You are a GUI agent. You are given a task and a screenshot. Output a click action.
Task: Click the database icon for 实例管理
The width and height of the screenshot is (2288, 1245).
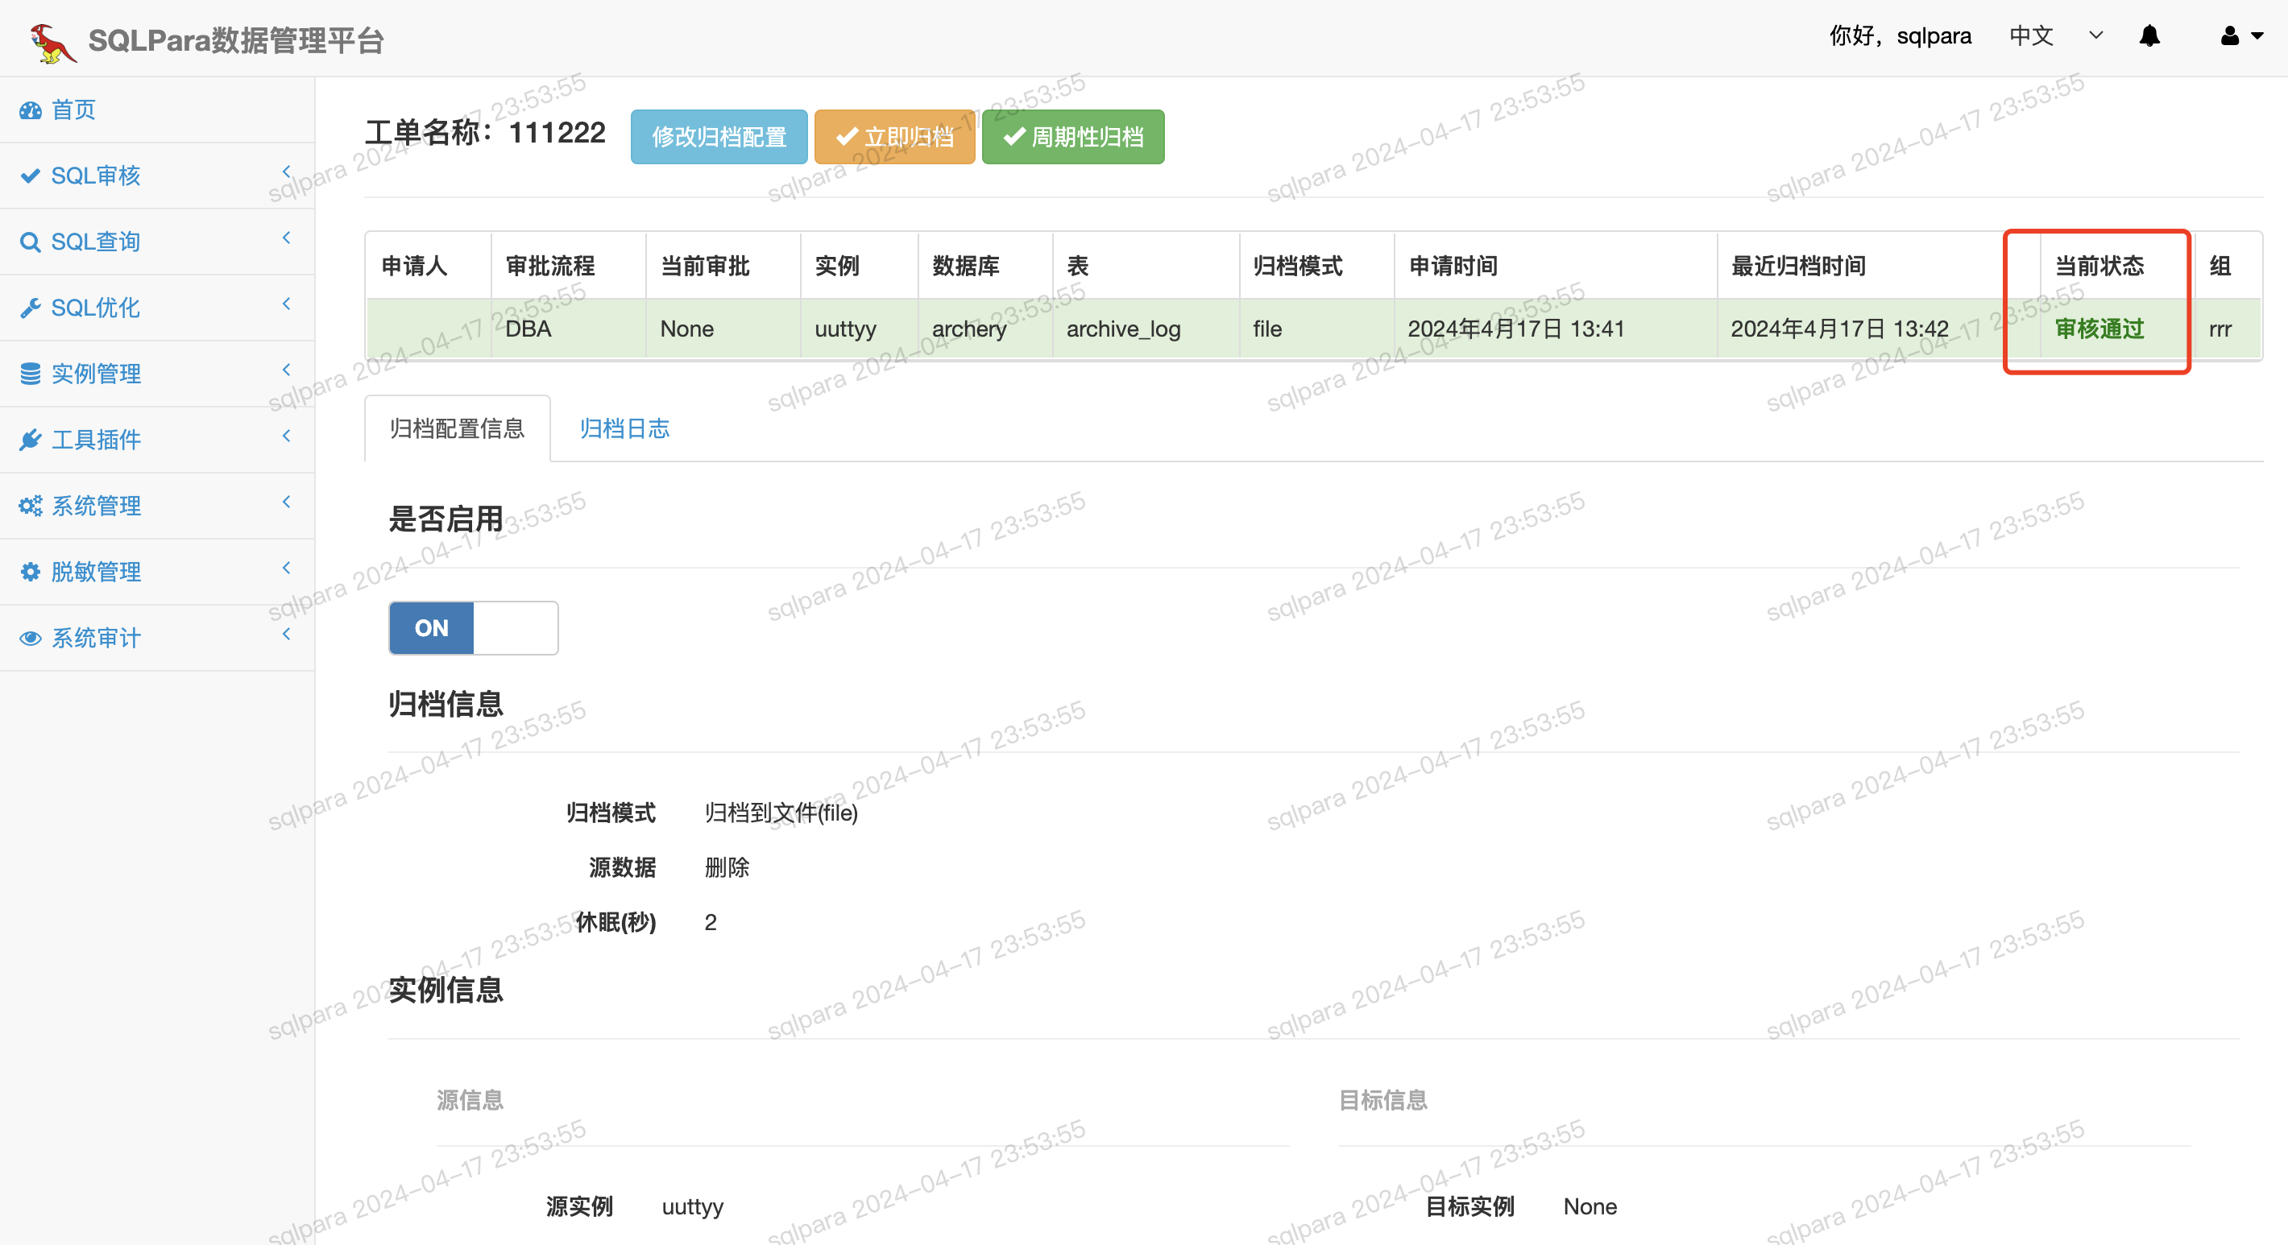(x=30, y=374)
